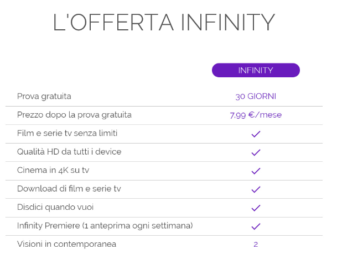Click the checkmark for Cinema in 4K su tv
The width and height of the screenshot is (337, 265).
pyautogui.click(x=256, y=171)
